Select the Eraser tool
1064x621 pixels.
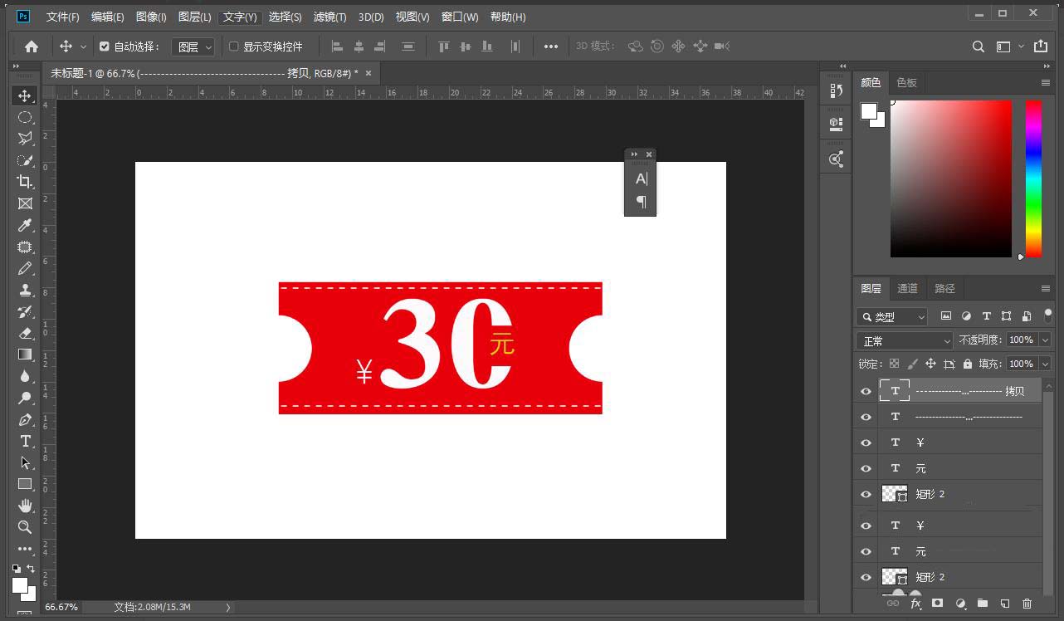(x=25, y=333)
